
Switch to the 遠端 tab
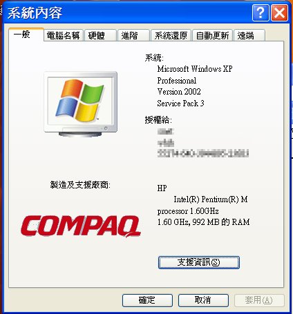(249, 36)
